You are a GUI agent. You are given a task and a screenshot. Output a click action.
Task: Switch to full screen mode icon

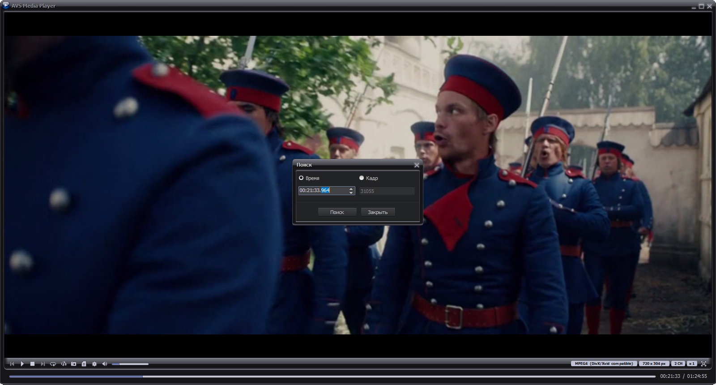[x=704, y=364]
